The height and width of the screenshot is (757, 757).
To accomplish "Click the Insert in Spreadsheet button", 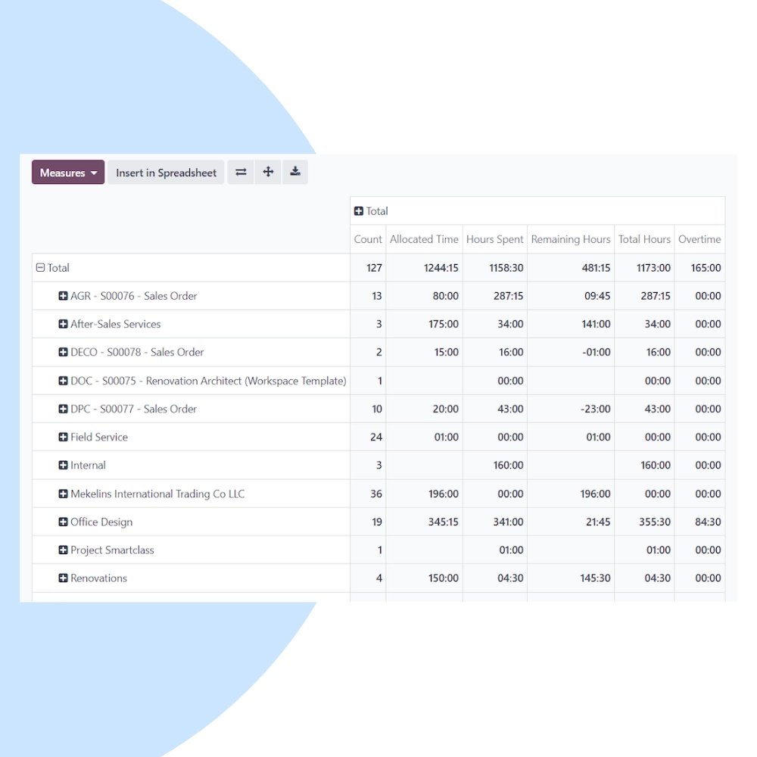I will coord(166,172).
